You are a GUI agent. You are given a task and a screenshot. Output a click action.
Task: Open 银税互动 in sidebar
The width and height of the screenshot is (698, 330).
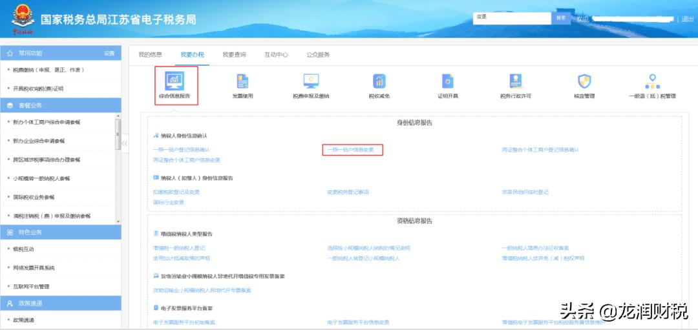click(x=23, y=249)
